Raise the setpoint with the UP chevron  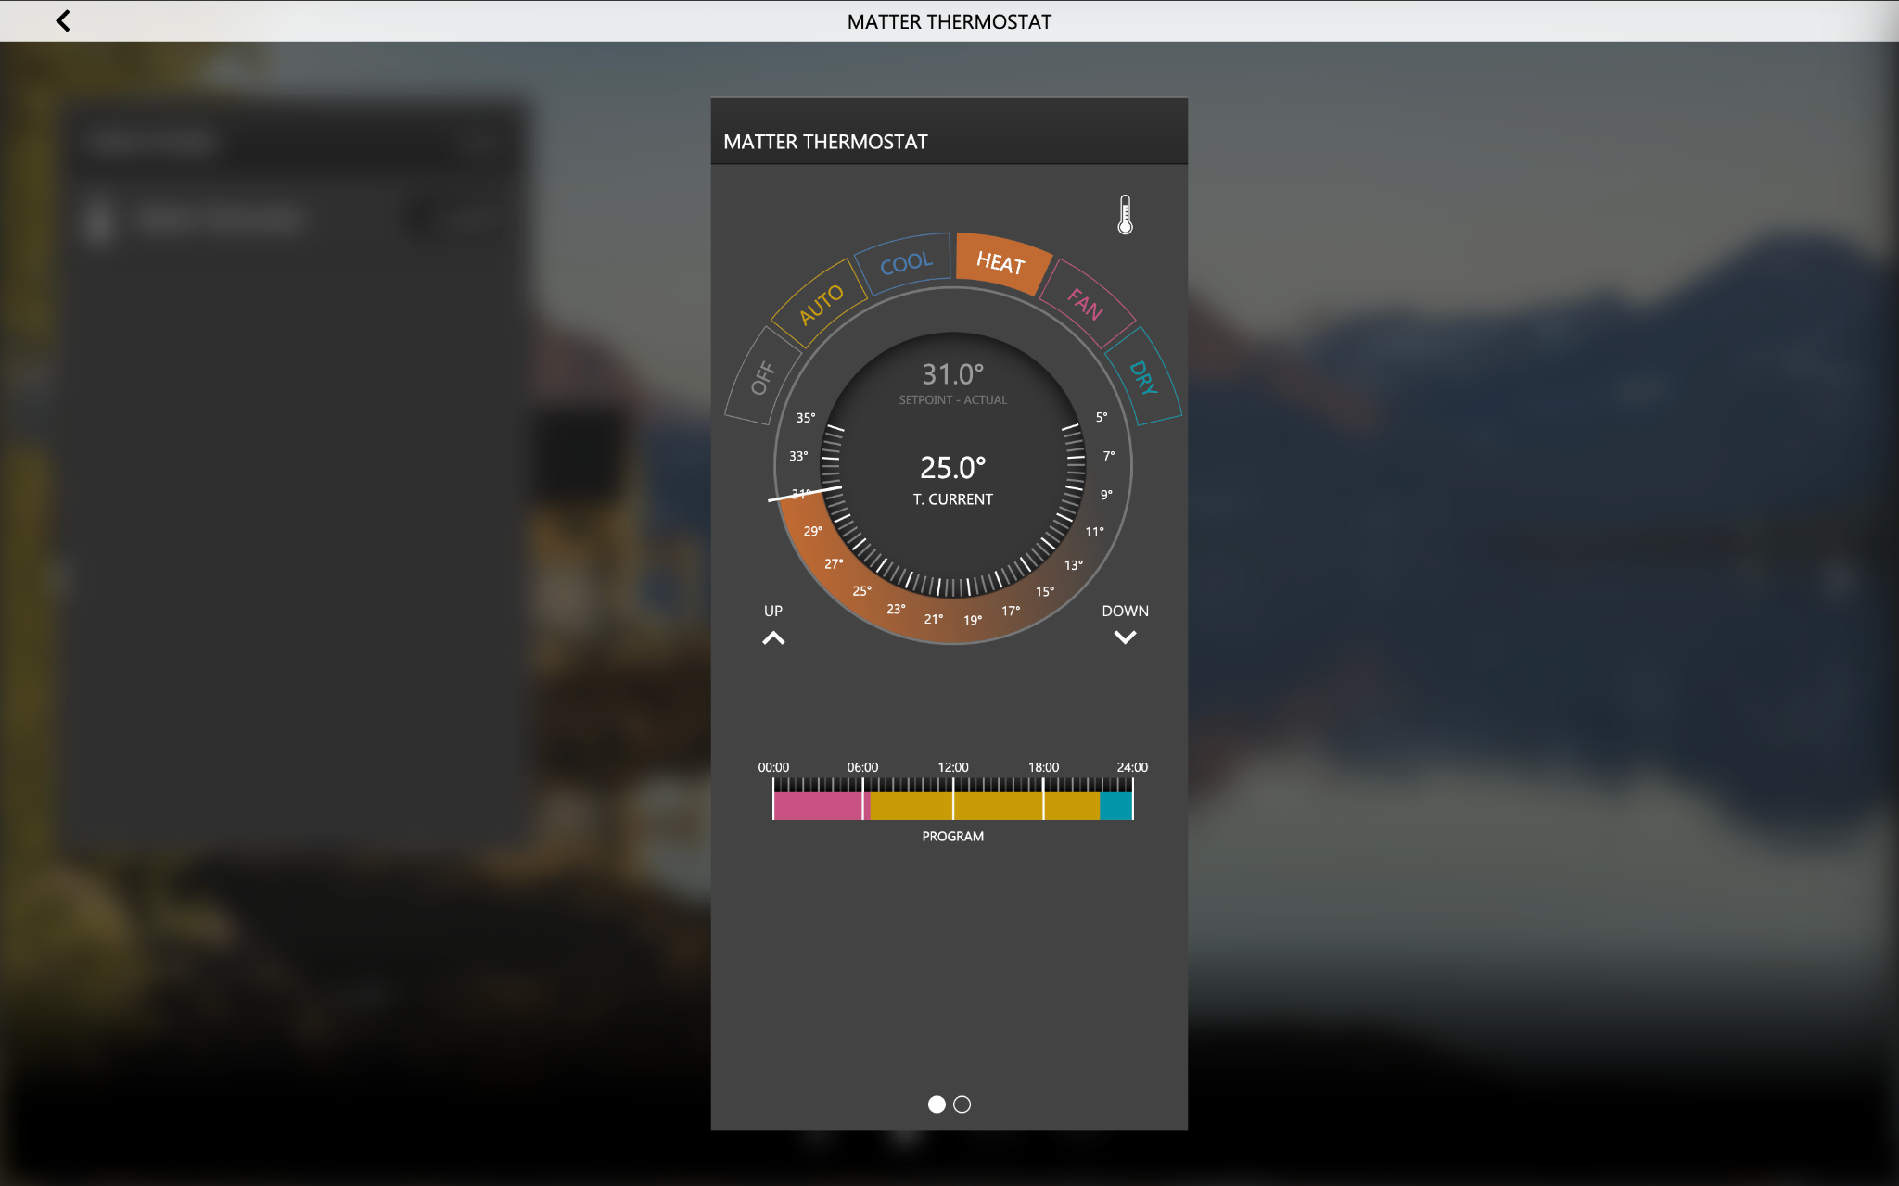click(x=773, y=637)
